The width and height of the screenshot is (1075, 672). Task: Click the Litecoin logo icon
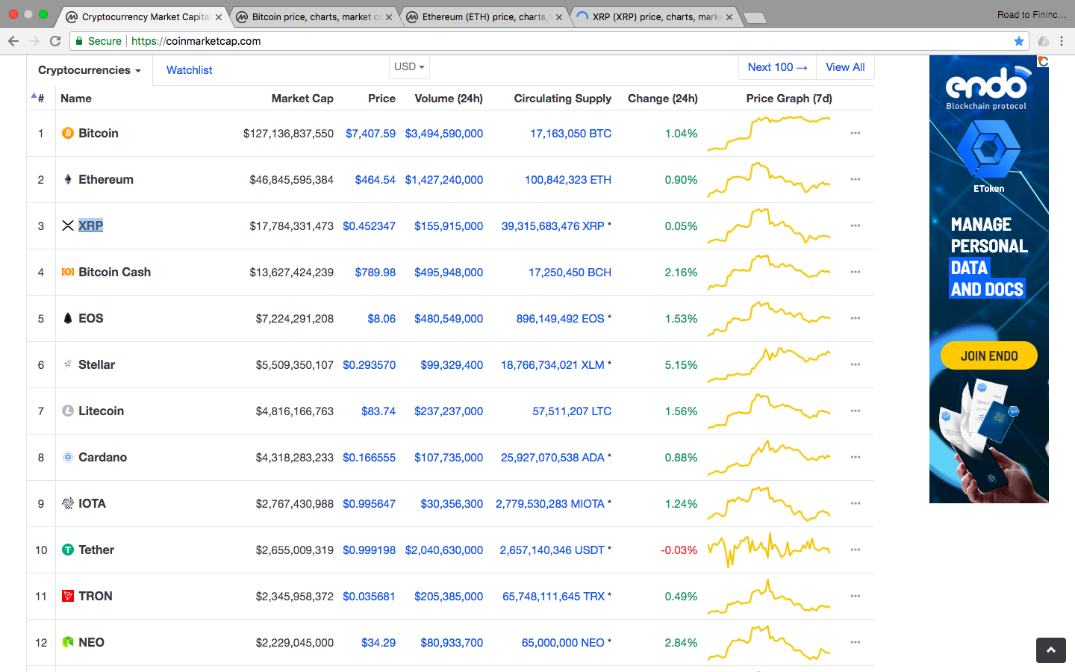pos(68,411)
